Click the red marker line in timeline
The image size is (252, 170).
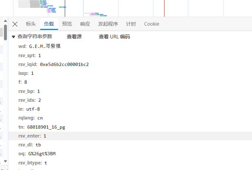click(x=164, y=8)
